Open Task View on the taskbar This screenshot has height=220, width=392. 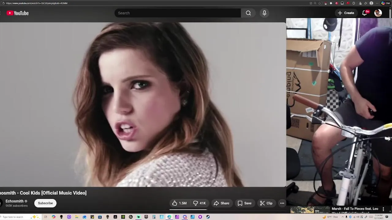(x=46, y=217)
